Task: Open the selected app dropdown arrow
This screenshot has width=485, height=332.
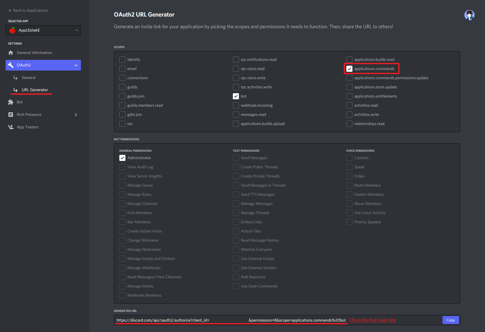Action: tap(77, 30)
